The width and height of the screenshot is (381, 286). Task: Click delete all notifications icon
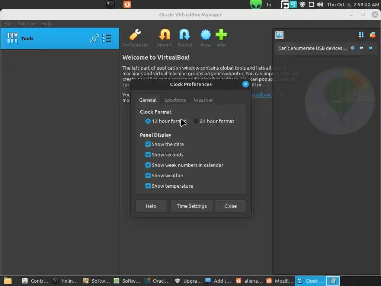pyautogui.click(x=373, y=35)
